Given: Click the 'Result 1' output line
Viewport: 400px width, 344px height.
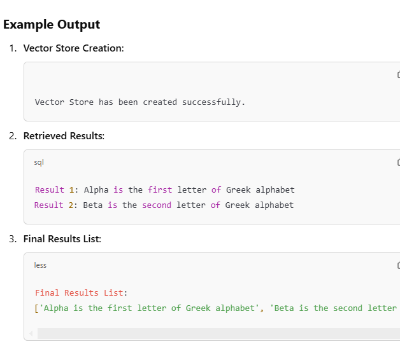Looking at the screenshot, I should click(x=164, y=189).
